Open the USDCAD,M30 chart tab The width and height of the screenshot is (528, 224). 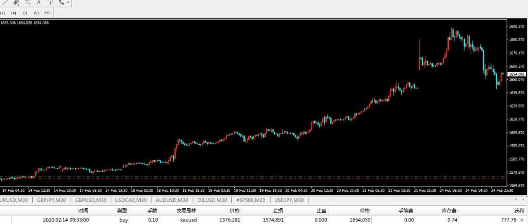pos(131,200)
